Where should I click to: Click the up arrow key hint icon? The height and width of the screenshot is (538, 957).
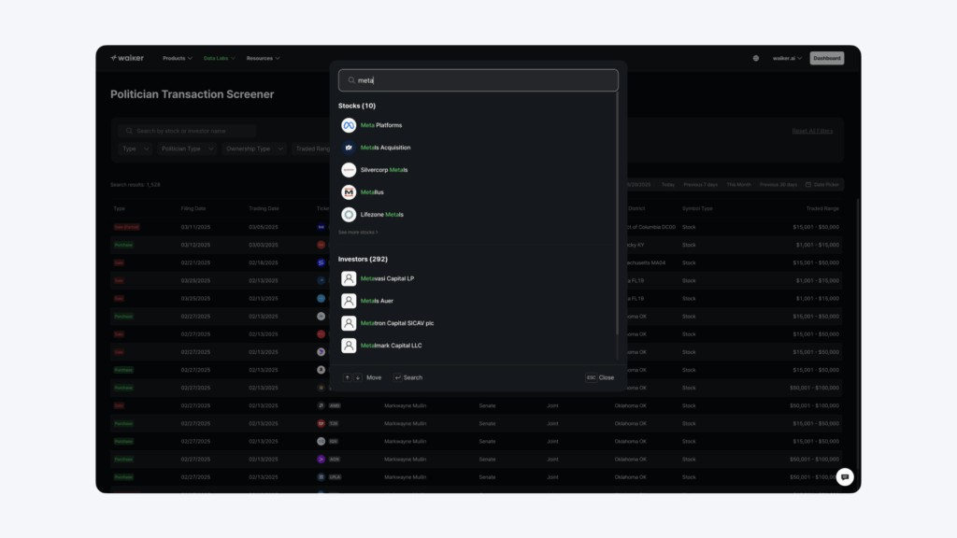pyautogui.click(x=348, y=377)
